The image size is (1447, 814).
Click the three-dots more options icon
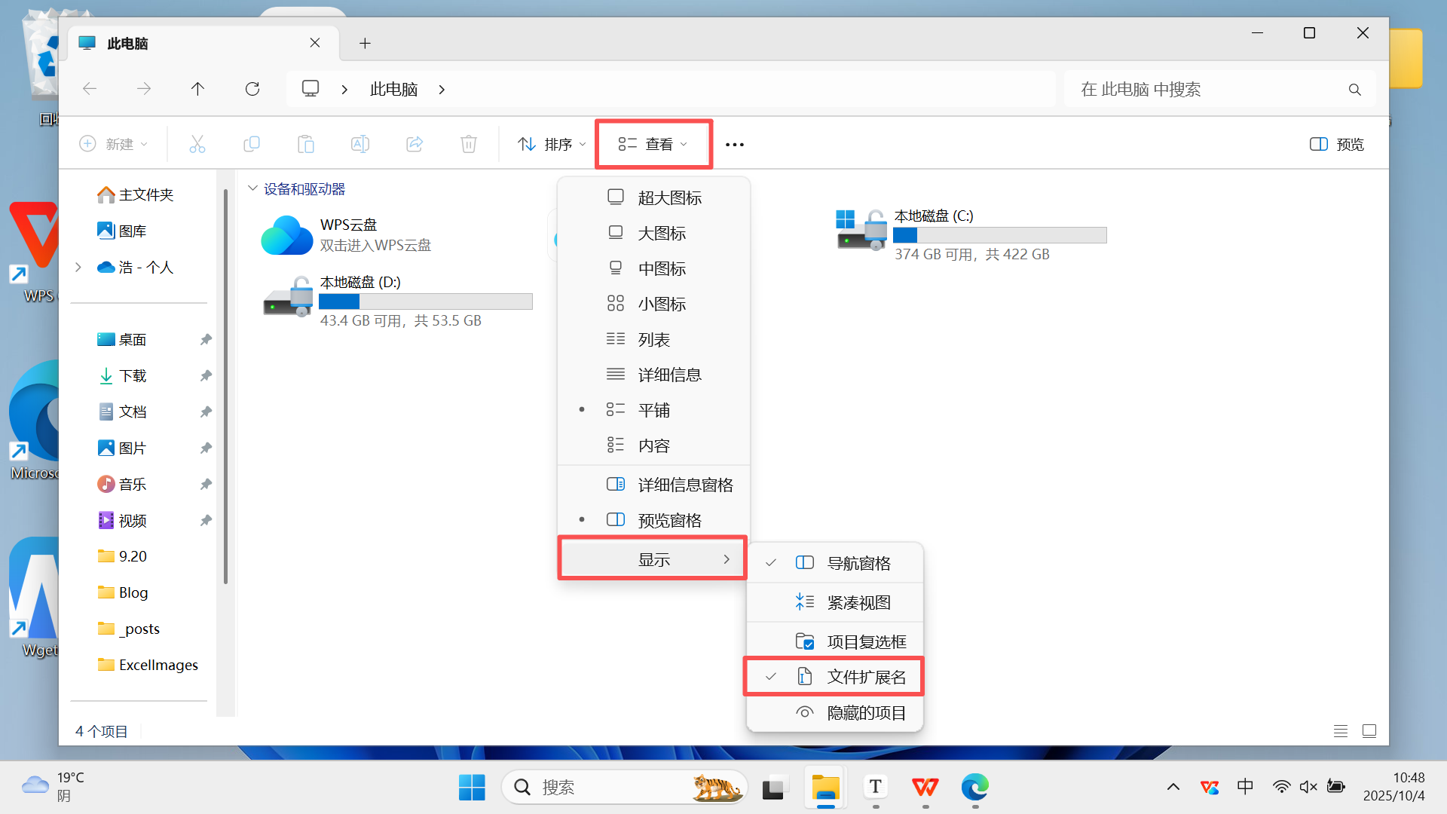(x=734, y=144)
